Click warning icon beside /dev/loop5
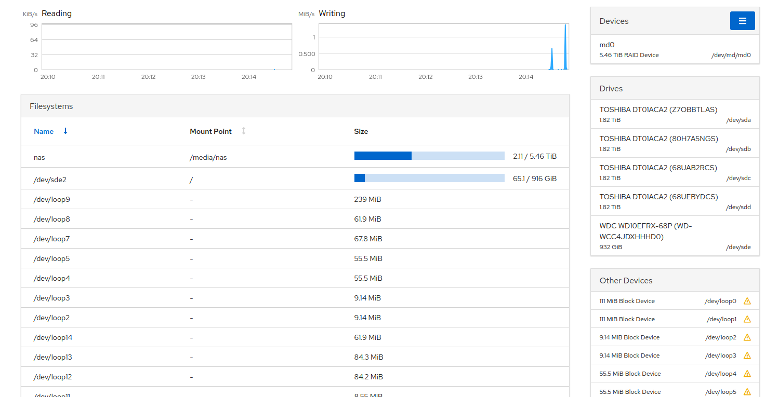The image size is (765, 397). (747, 392)
